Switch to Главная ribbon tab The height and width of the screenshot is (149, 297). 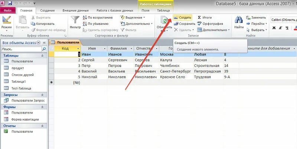click(x=26, y=11)
